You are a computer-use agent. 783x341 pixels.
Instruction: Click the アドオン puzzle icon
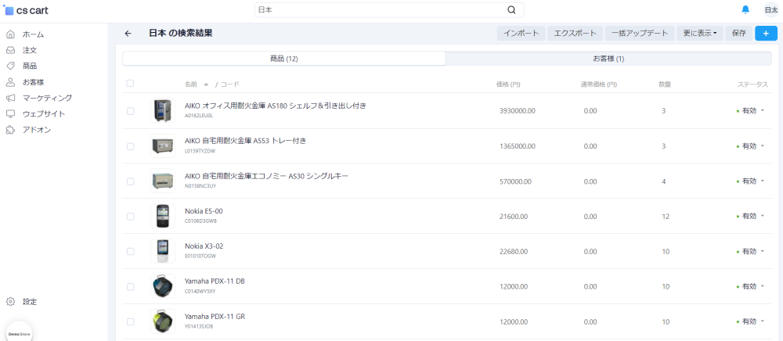pyautogui.click(x=10, y=130)
